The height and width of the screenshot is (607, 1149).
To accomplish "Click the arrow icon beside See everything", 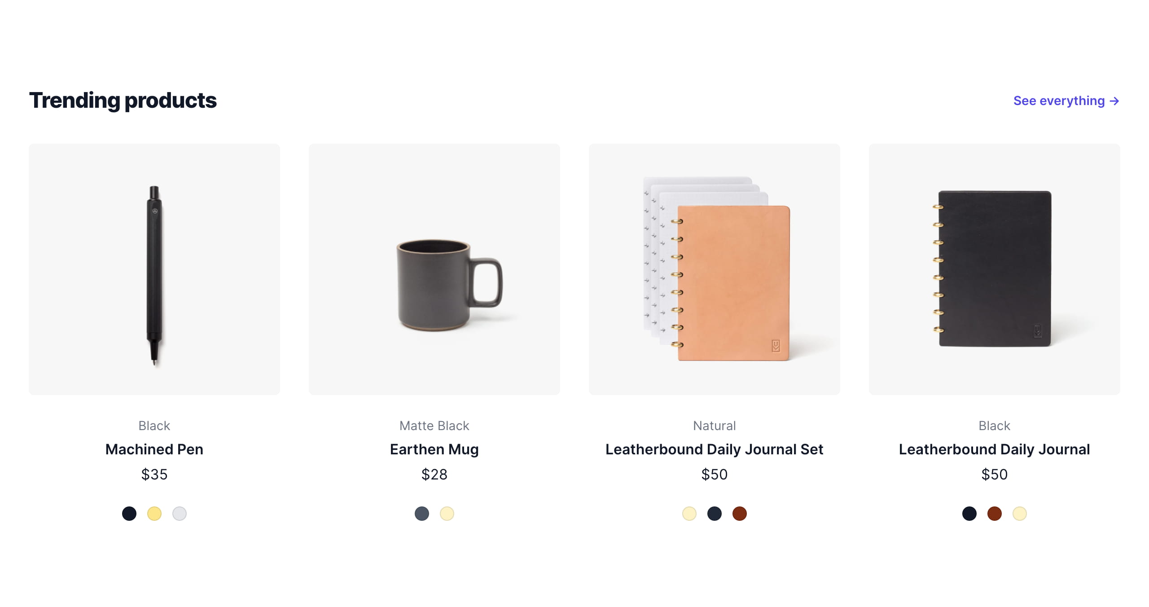I will tap(1114, 101).
